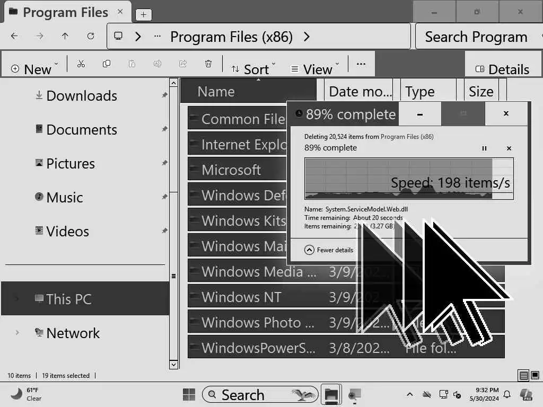Cancel the delete operation with X
The image size is (543, 407).
[509, 148]
